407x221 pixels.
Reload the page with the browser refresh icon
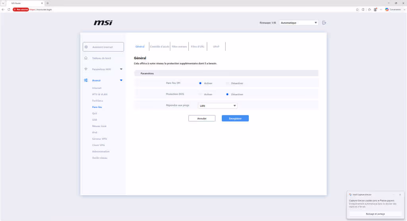point(9,10)
